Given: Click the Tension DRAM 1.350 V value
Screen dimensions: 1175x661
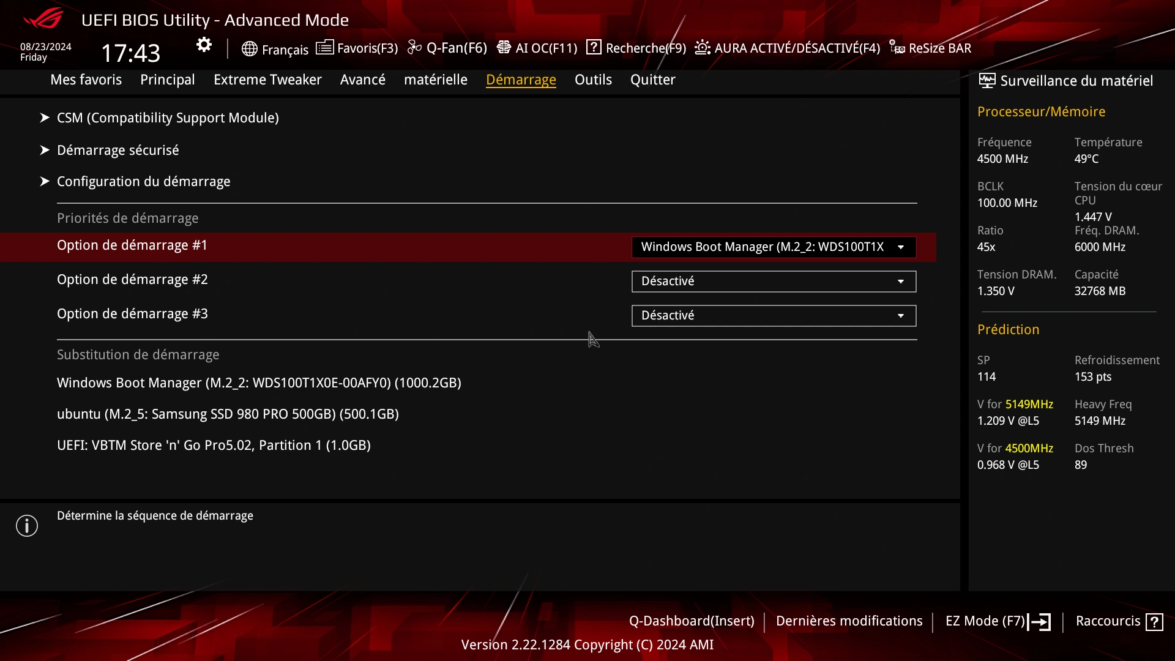Looking at the screenshot, I should [x=996, y=291].
